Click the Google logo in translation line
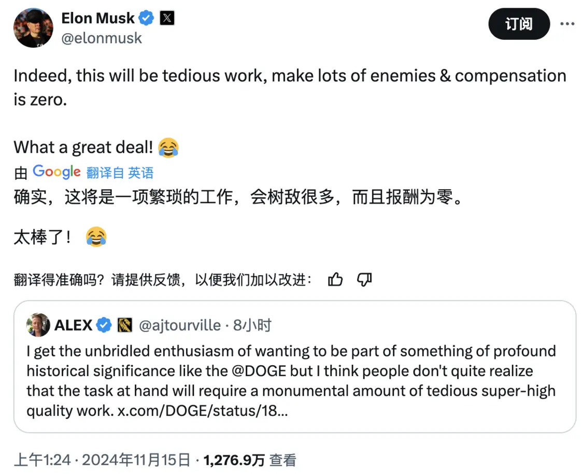The width and height of the screenshot is (583, 474). pyautogui.click(x=56, y=172)
